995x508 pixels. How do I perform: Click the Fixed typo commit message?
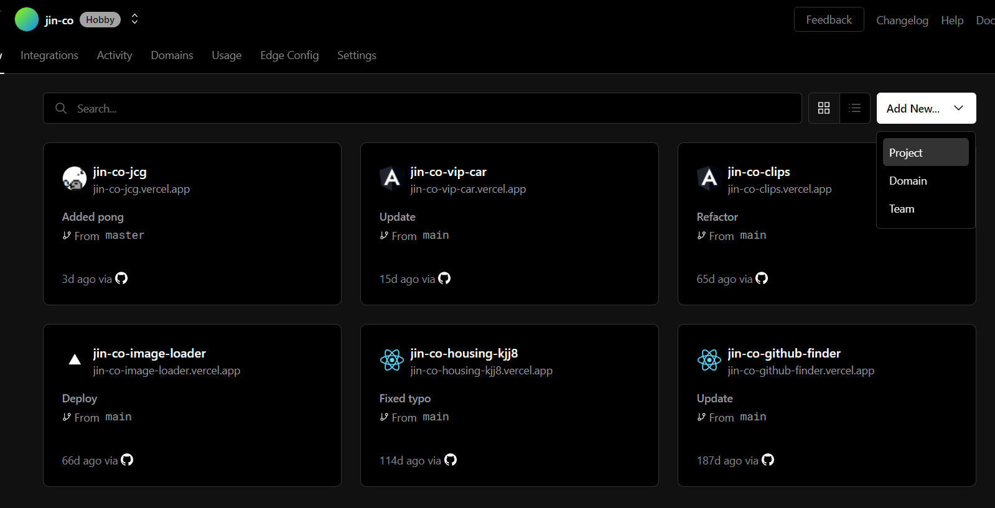[x=405, y=399]
